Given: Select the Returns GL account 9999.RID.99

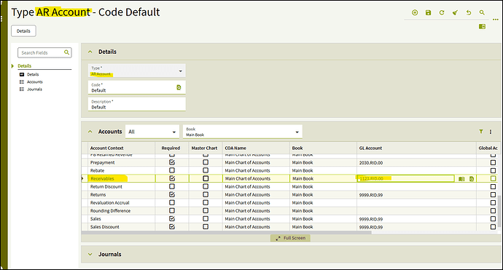Looking at the screenshot, I should (x=416, y=194).
